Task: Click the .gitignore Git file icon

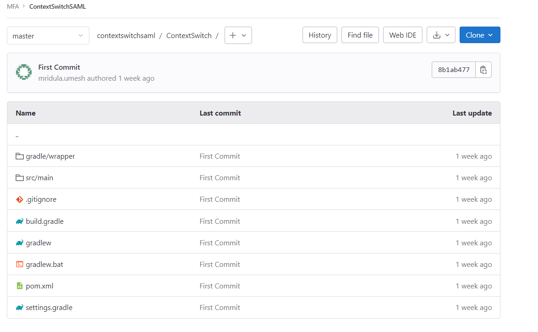Action: click(19, 199)
